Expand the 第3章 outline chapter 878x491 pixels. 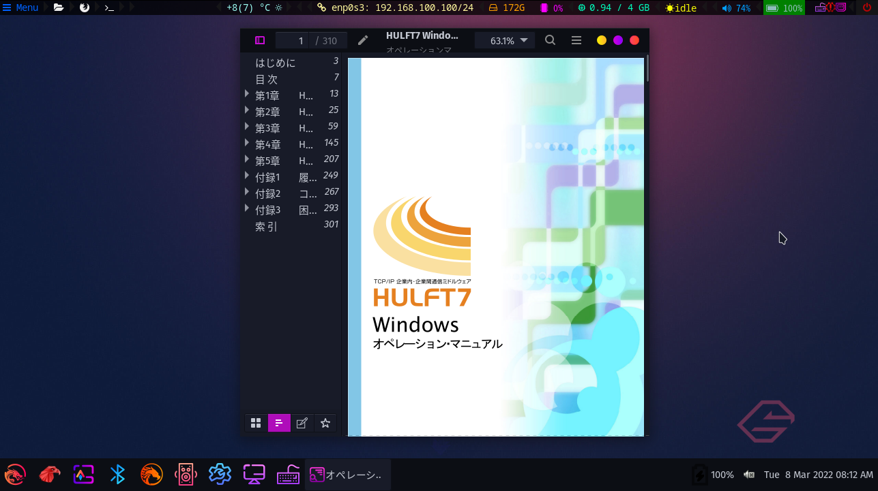coord(247,126)
